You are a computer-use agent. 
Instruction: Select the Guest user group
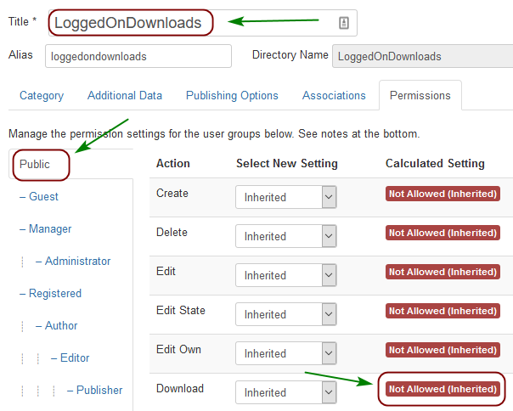43,196
